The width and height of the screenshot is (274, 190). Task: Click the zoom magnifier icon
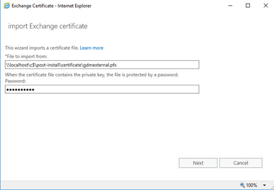[242, 185]
